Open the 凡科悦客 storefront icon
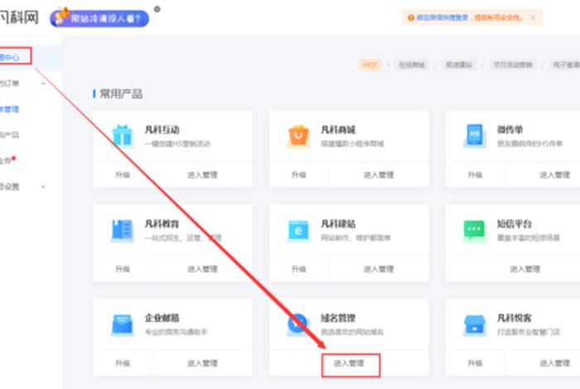The image size is (580, 389). (x=475, y=325)
